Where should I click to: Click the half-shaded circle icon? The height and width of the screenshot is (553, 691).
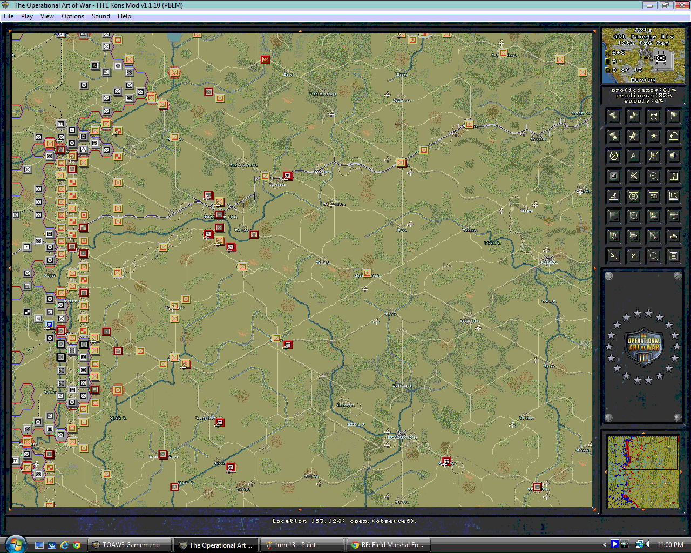coord(674,156)
